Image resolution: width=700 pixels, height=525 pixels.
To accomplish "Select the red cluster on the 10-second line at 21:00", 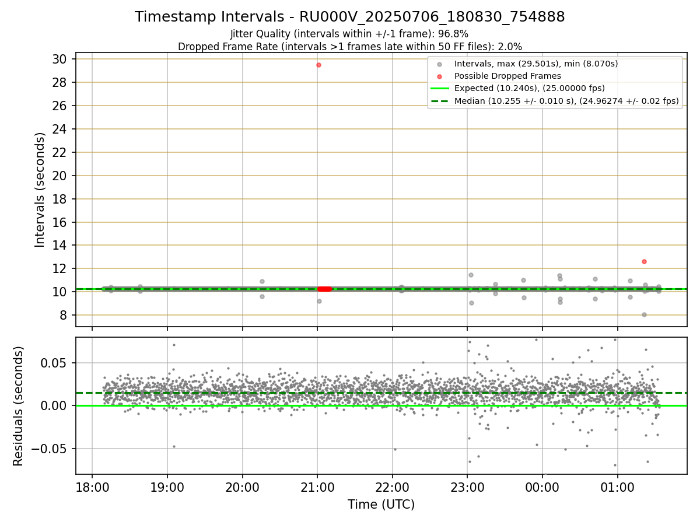I will pyautogui.click(x=325, y=289).
